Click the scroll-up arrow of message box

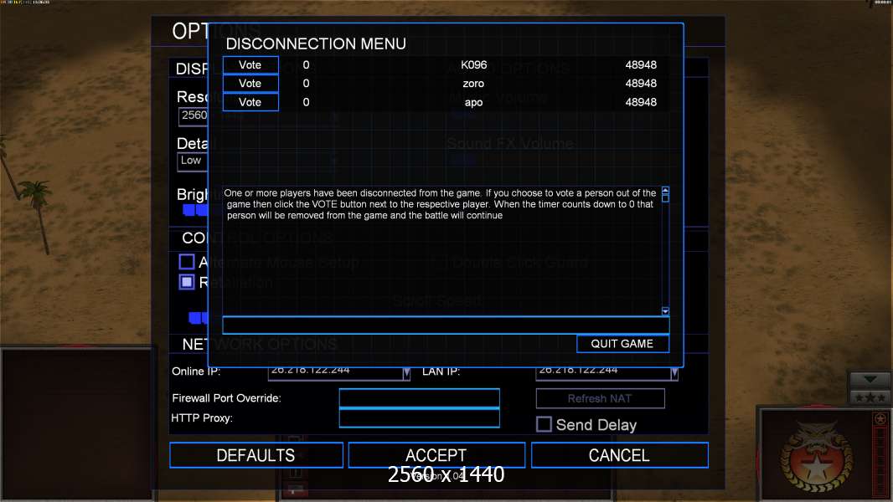[x=665, y=191]
